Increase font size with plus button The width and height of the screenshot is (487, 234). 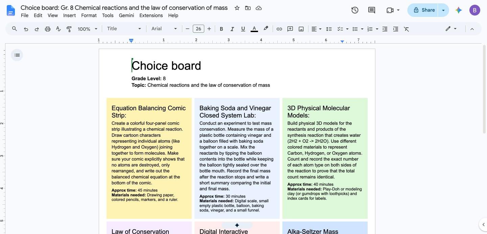(209, 29)
